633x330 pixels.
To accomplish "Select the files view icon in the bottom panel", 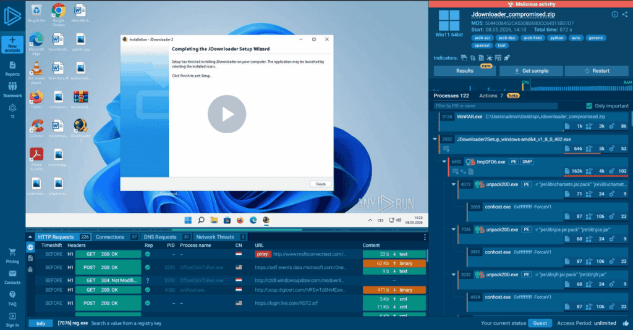I will pos(30,258).
